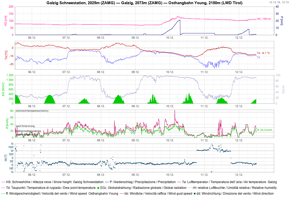Image resolution: width=289 pixels, height=197 pixels.
Task: Click the EG [W/m²] axis title
Action: point(3,89)
